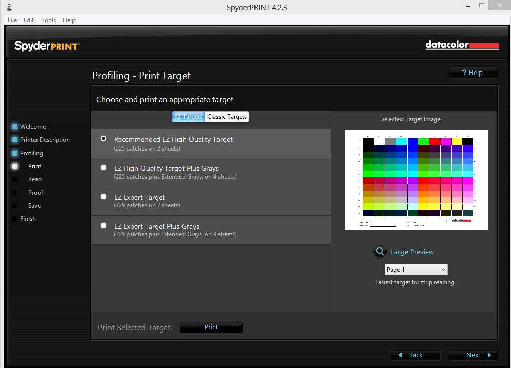This screenshot has height=368, width=511.
Task: Go to Welcome step in sidebar
Action: coord(33,127)
